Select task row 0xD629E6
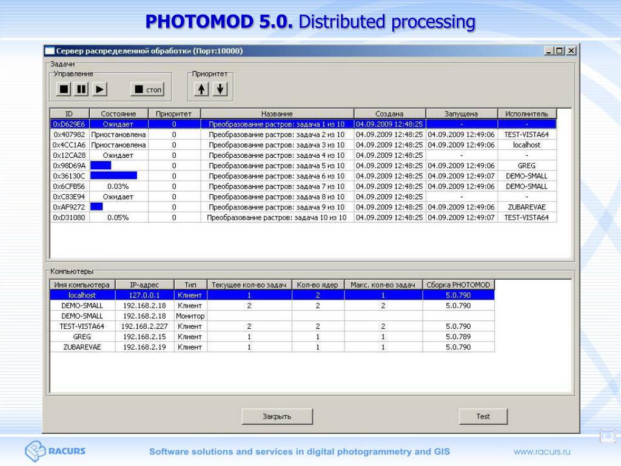 click(x=303, y=124)
